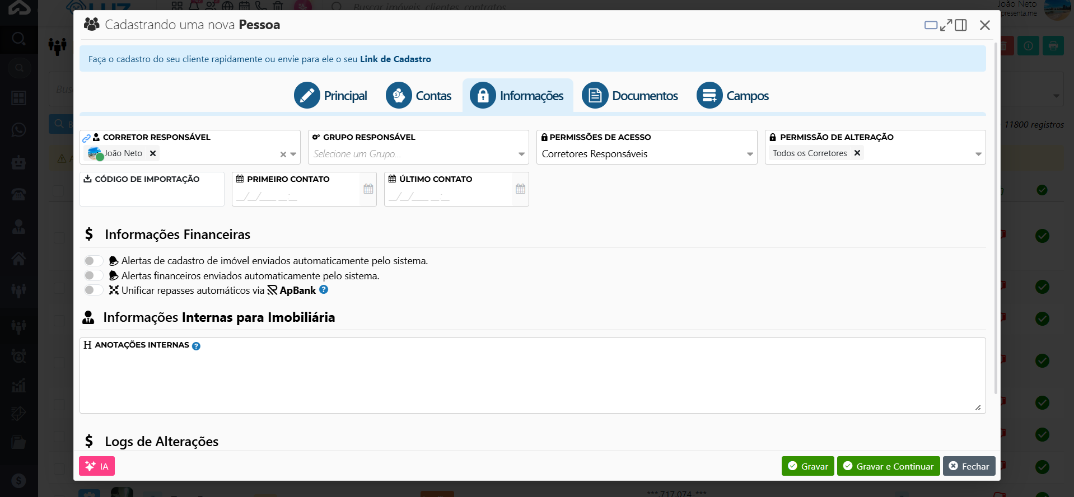This screenshot has height=497, width=1074.
Task: Open the Link de Cadastro link
Action: [395, 59]
